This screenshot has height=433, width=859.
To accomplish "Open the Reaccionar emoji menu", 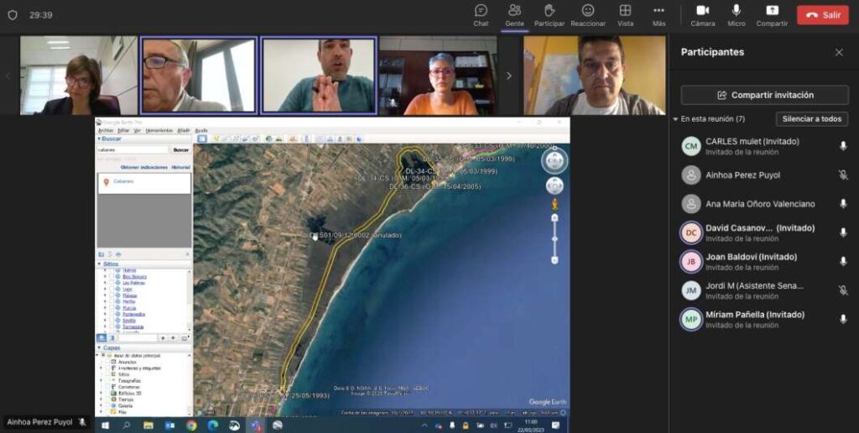I will pyautogui.click(x=588, y=14).
